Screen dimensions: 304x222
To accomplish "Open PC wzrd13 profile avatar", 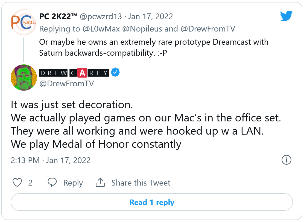I will tap(24, 22).
